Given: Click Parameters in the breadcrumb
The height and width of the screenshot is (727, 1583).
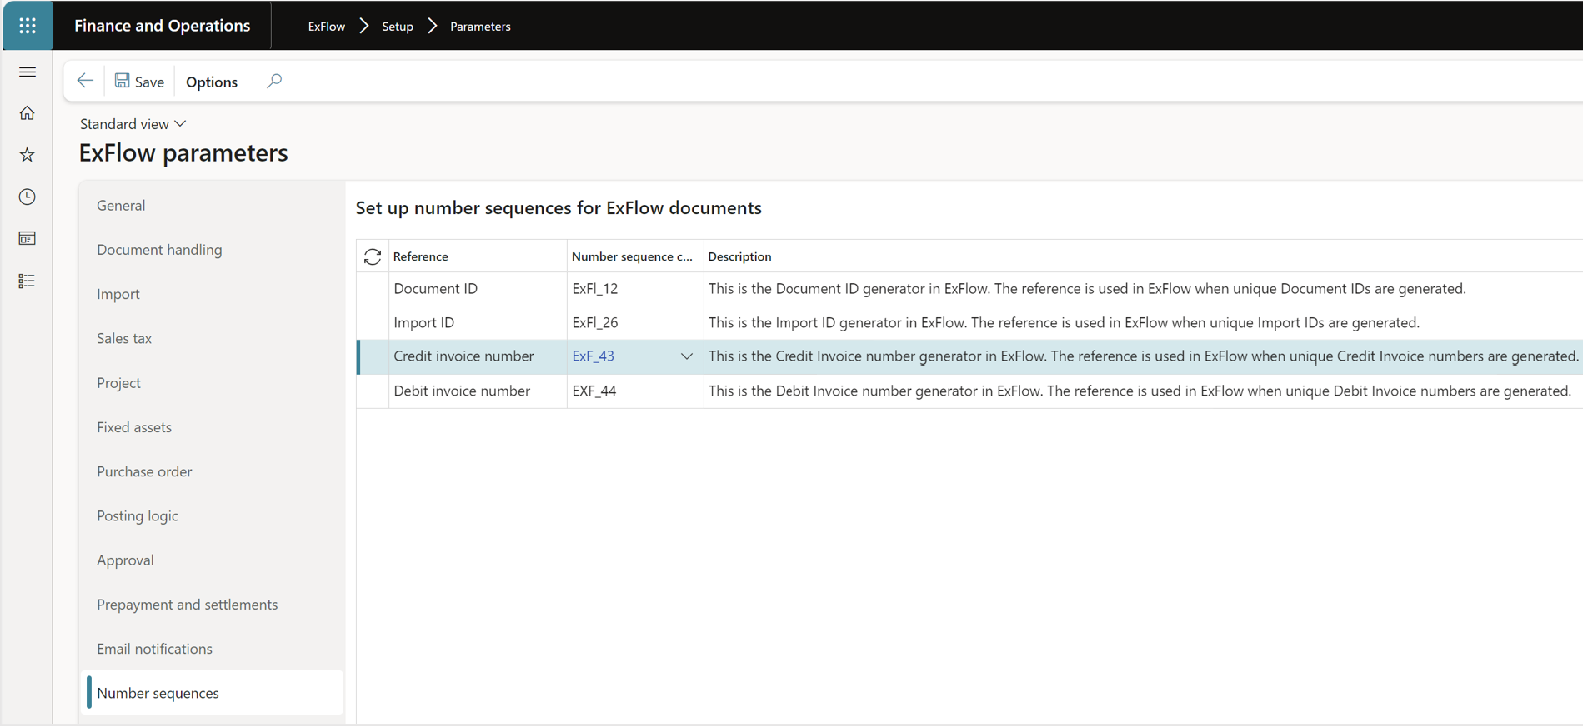Looking at the screenshot, I should coord(480,27).
